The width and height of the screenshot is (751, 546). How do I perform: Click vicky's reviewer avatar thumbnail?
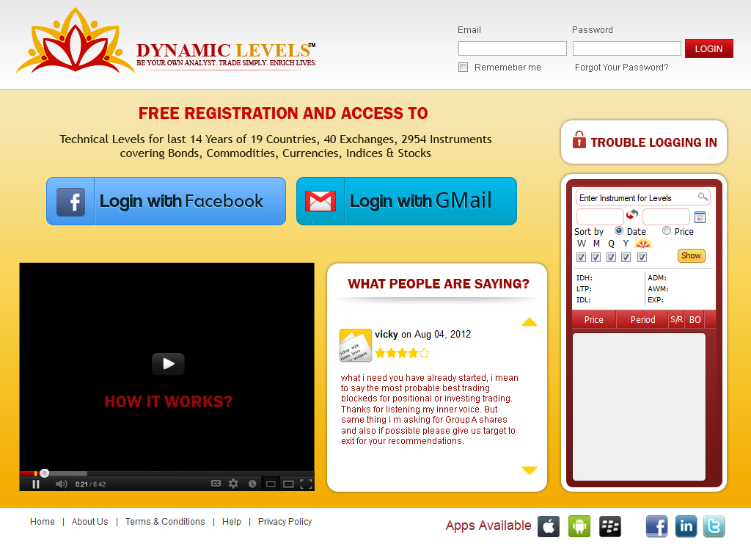tap(356, 345)
